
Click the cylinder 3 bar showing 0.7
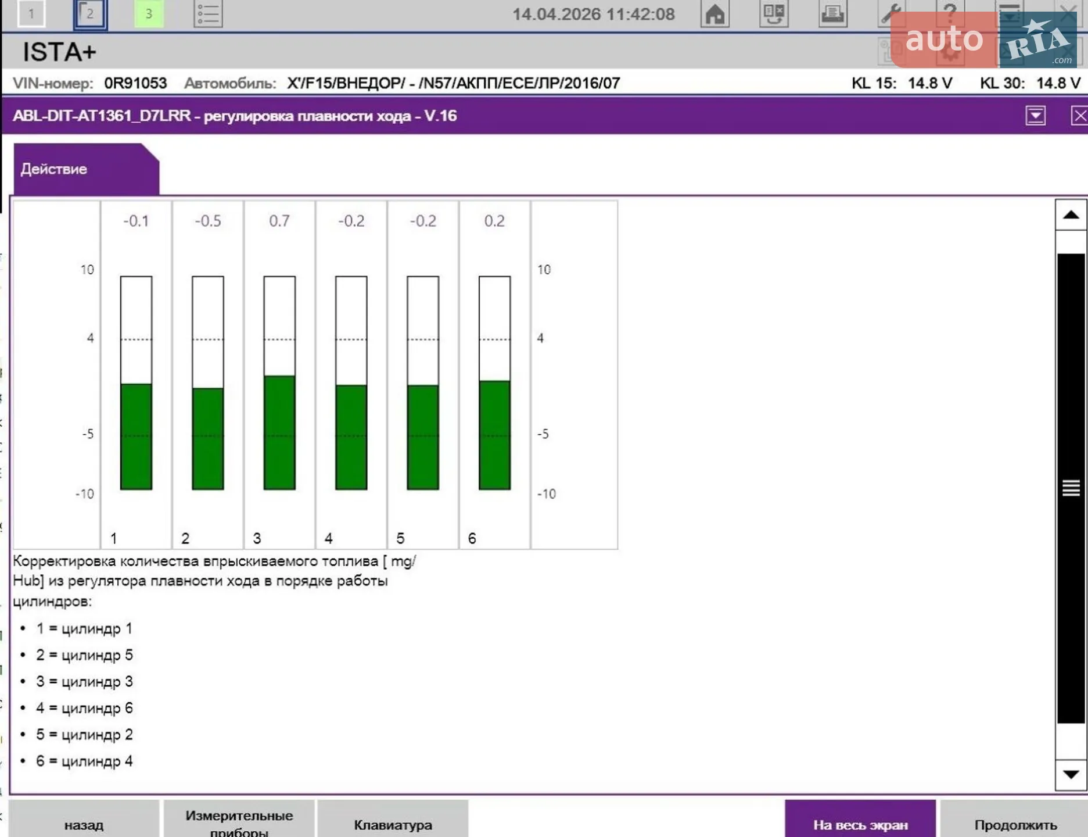[279, 432]
